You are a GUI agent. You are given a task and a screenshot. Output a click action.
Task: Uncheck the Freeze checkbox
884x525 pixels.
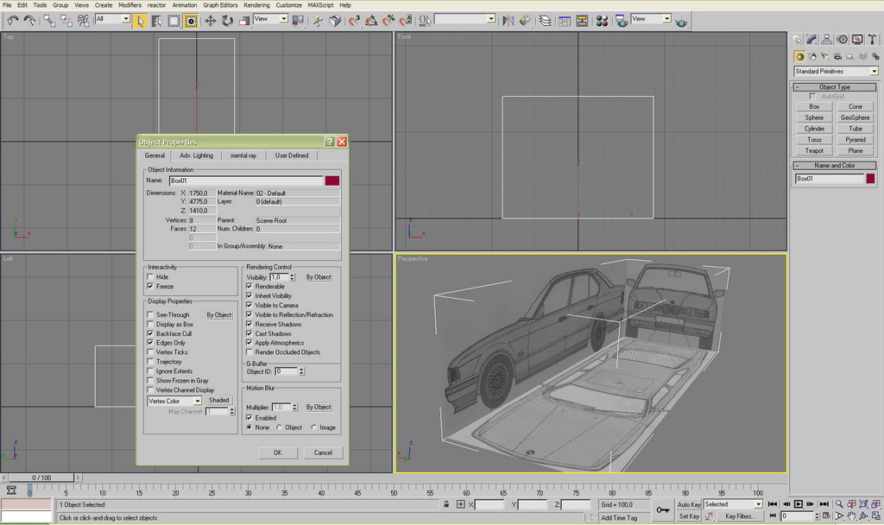coord(151,287)
